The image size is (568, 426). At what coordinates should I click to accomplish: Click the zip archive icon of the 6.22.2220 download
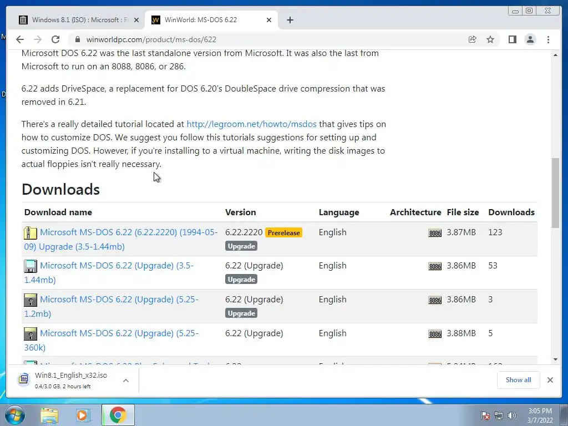point(31,232)
